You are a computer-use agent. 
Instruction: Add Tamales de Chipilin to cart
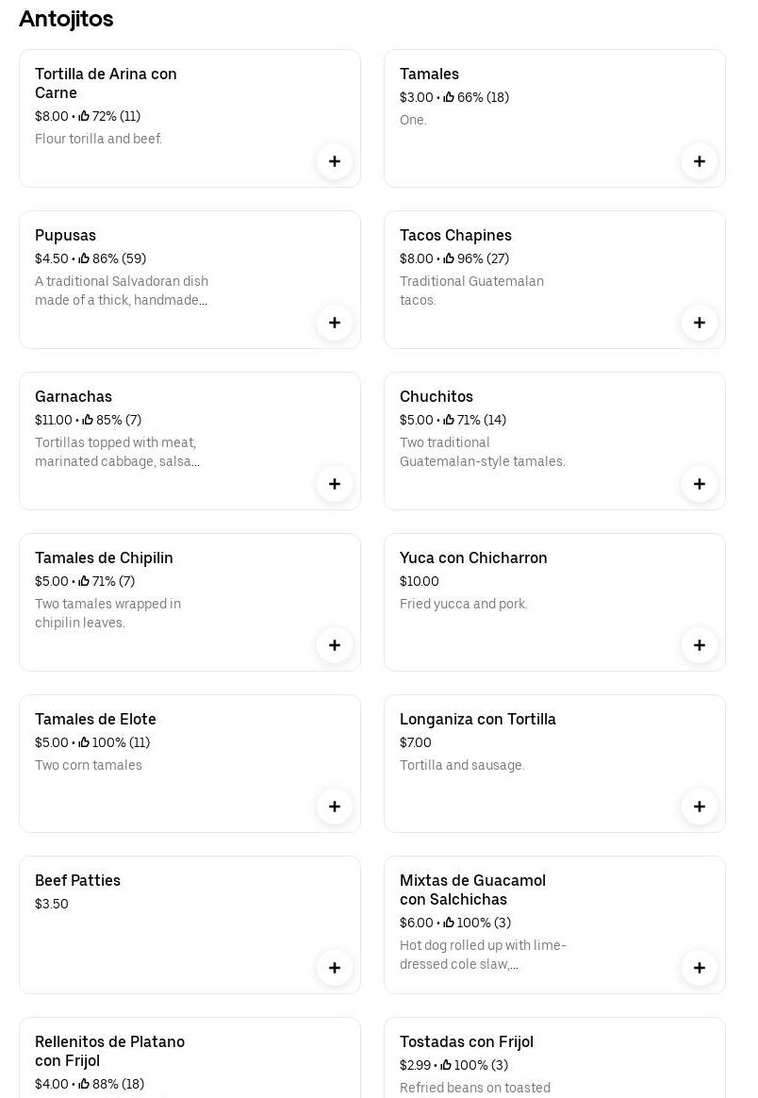[335, 645]
